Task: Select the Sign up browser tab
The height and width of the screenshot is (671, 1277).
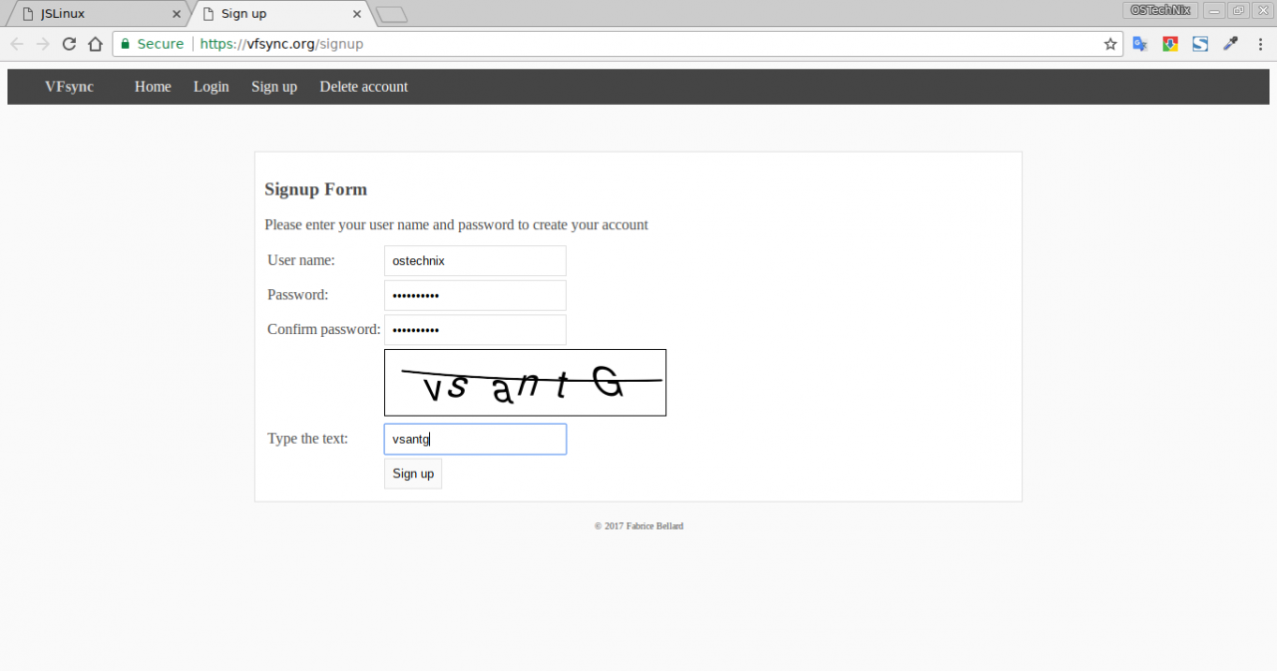Action: point(279,14)
